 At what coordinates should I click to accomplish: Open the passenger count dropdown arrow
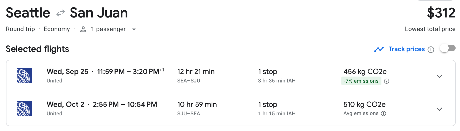click(134, 30)
